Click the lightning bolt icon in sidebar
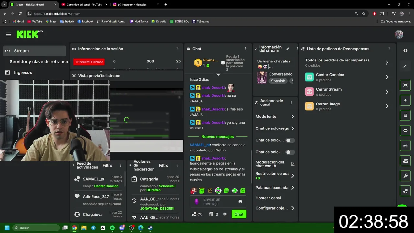The width and height of the screenshot is (414, 233). [405, 100]
